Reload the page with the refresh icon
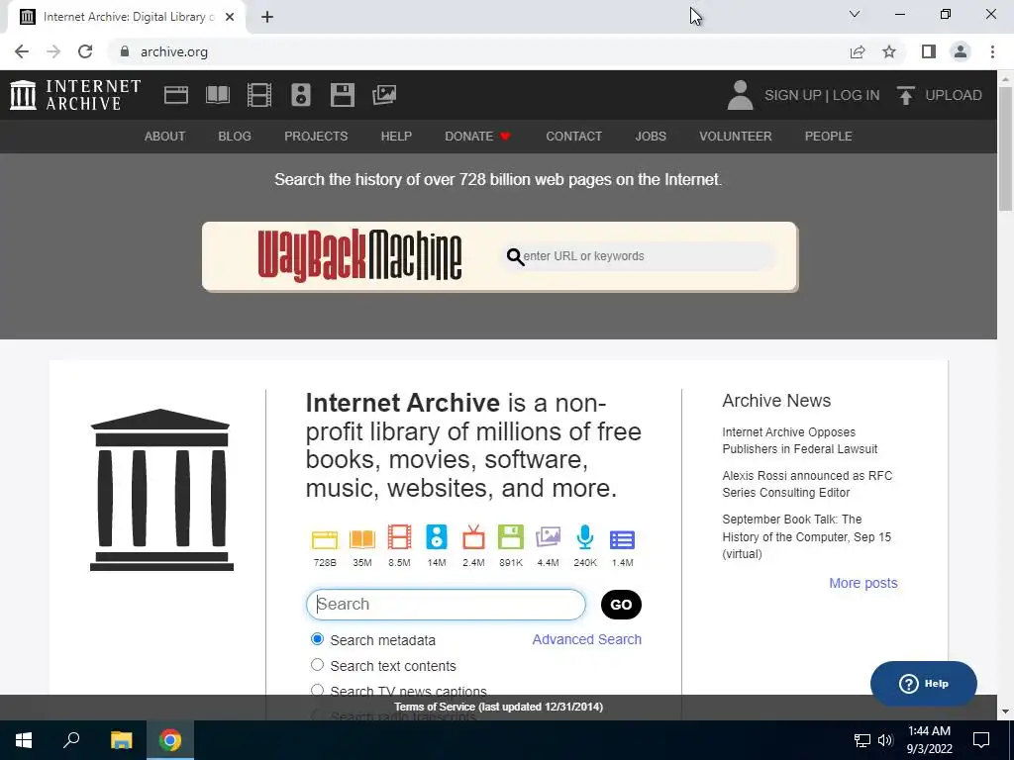 click(x=85, y=51)
